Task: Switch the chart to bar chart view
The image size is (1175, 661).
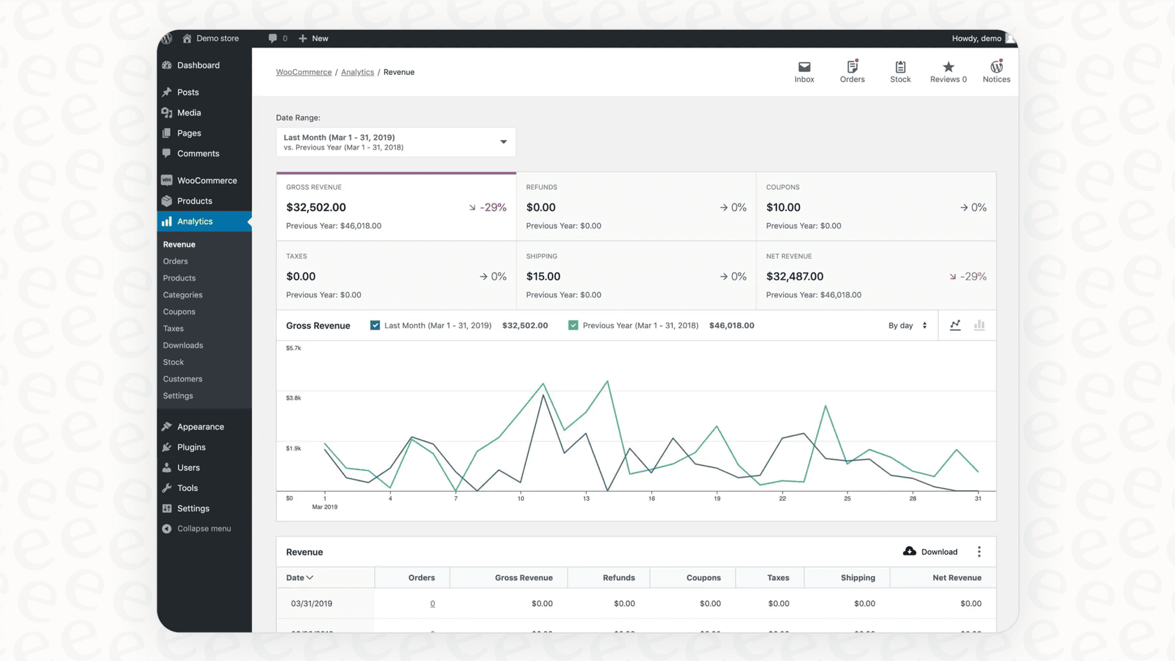Action: click(x=979, y=325)
